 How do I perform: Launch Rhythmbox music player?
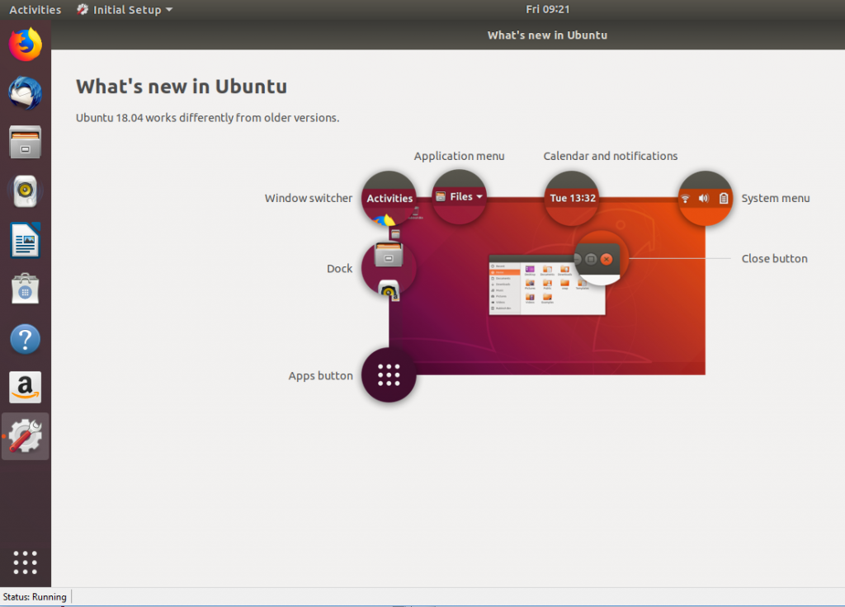click(x=26, y=191)
